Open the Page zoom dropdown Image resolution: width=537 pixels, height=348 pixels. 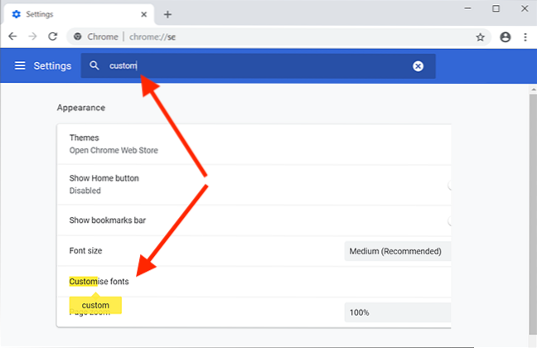pyautogui.click(x=397, y=312)
